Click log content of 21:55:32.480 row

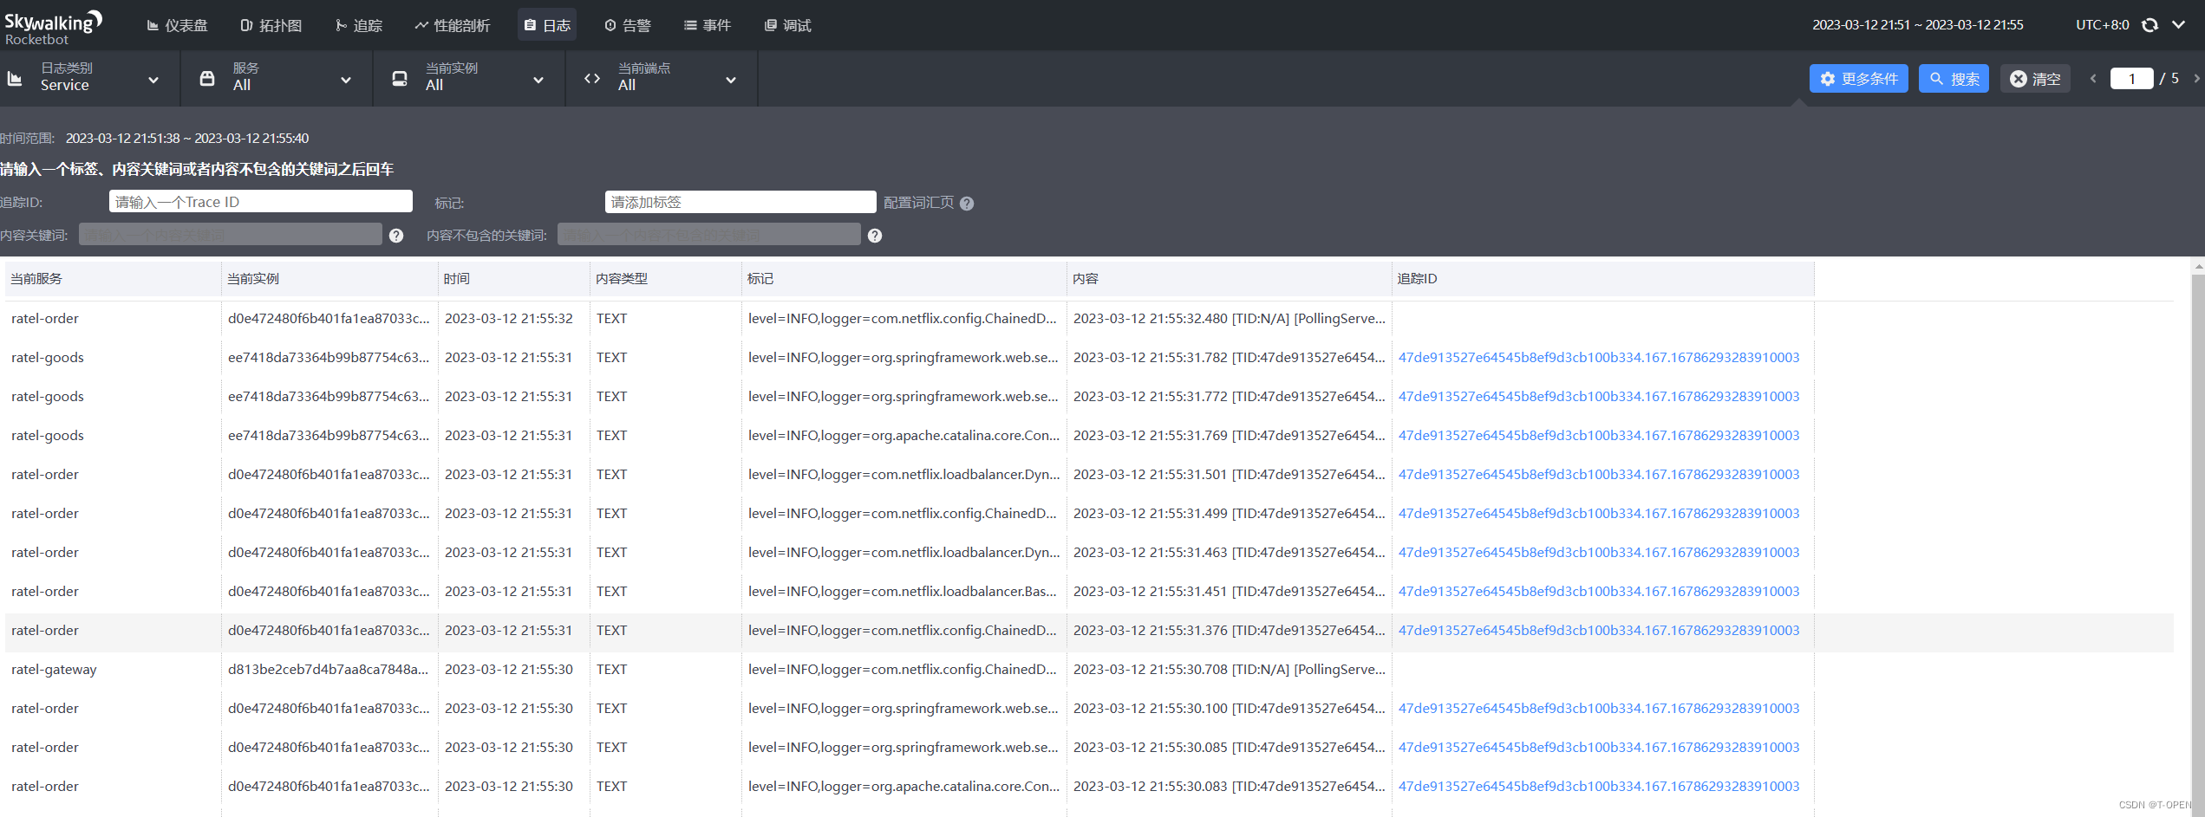pyautogui.click(x=1230, y=319)
